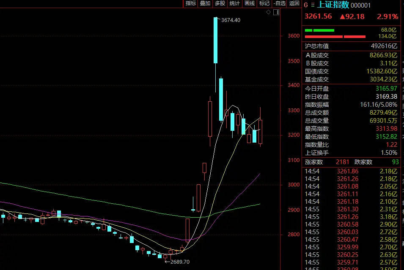Image resolution: width=404 pixels, height=270 pixels.
Task: Click the 叠加 overlay tool
Action: (205, 3)
